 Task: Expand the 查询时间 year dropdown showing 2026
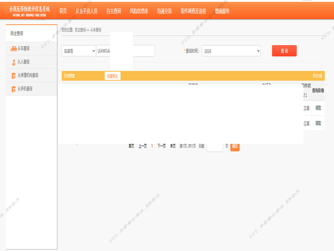click(231, 51)
